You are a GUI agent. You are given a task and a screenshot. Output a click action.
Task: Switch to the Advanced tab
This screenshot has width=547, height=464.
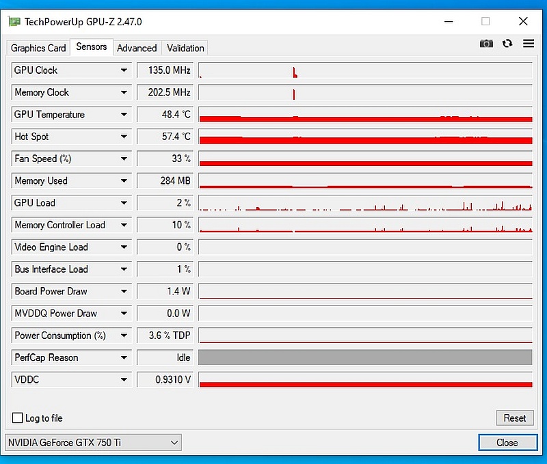(x=137, y=48)
